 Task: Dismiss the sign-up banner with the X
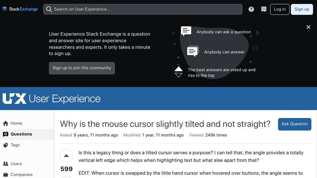coord(308,27)
